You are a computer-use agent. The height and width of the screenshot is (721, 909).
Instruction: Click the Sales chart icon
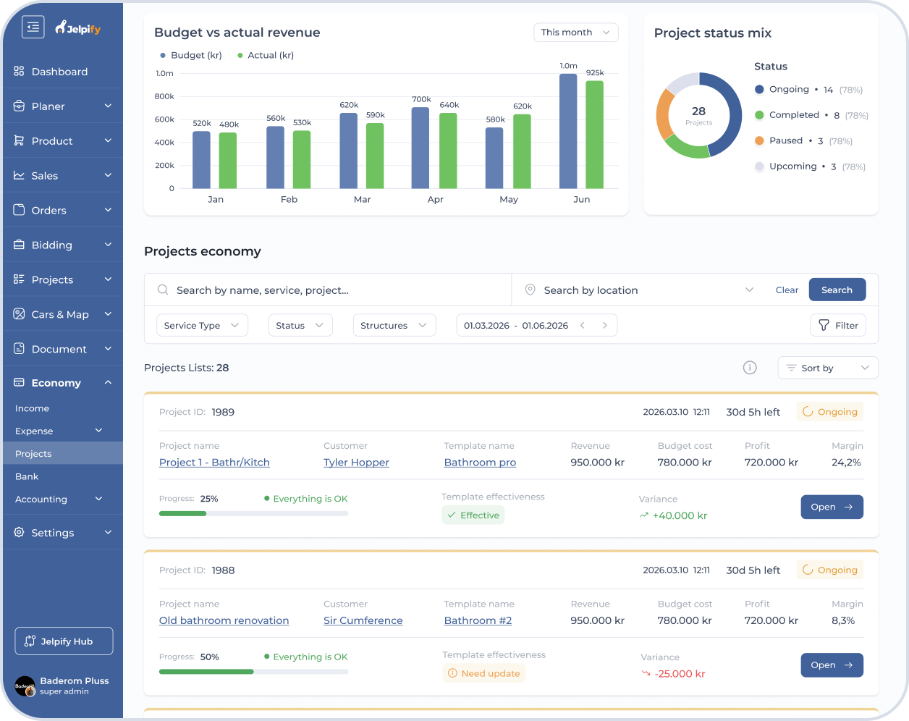pyautogui.click(x=19, y=175)
